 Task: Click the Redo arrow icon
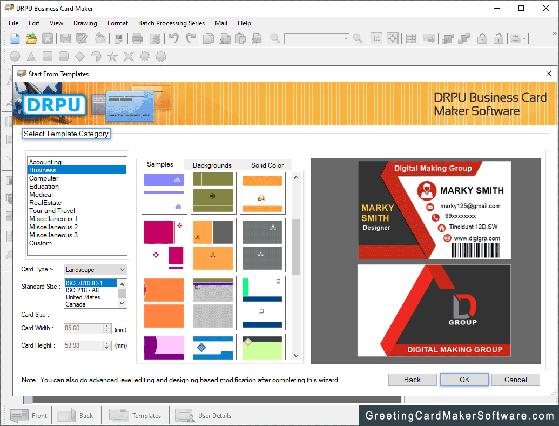point(191,38)
